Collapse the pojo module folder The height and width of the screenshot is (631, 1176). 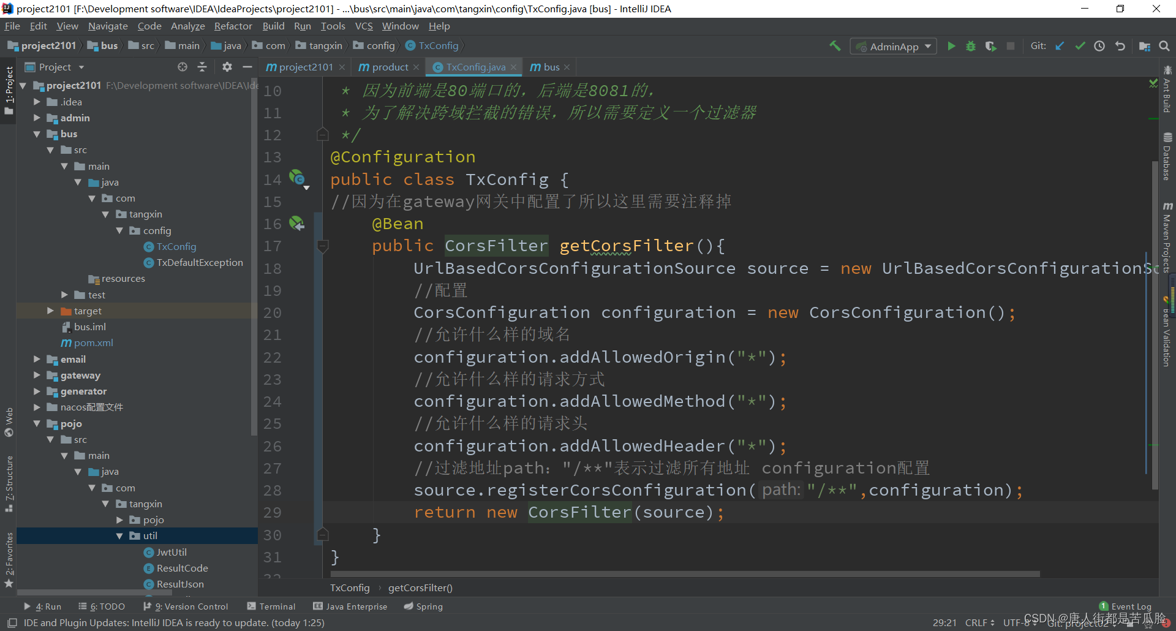37,423
